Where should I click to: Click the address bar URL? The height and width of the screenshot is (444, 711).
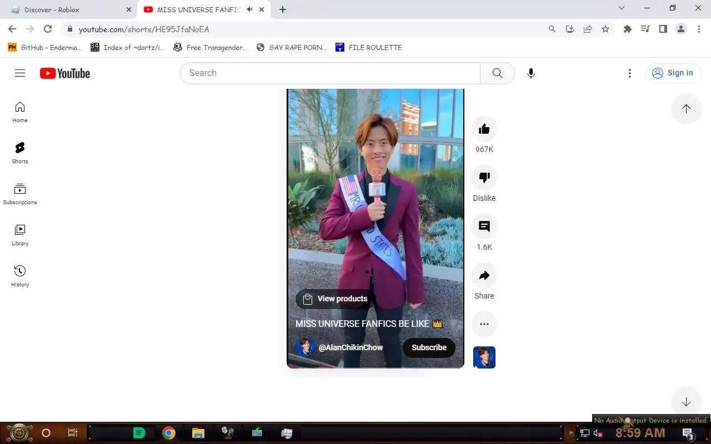pyautogui.click(x=144, y=29)
